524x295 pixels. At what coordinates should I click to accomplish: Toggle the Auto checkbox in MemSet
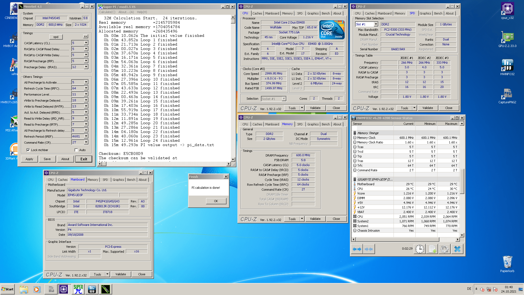pyautogui.click(x=76, y=150)
